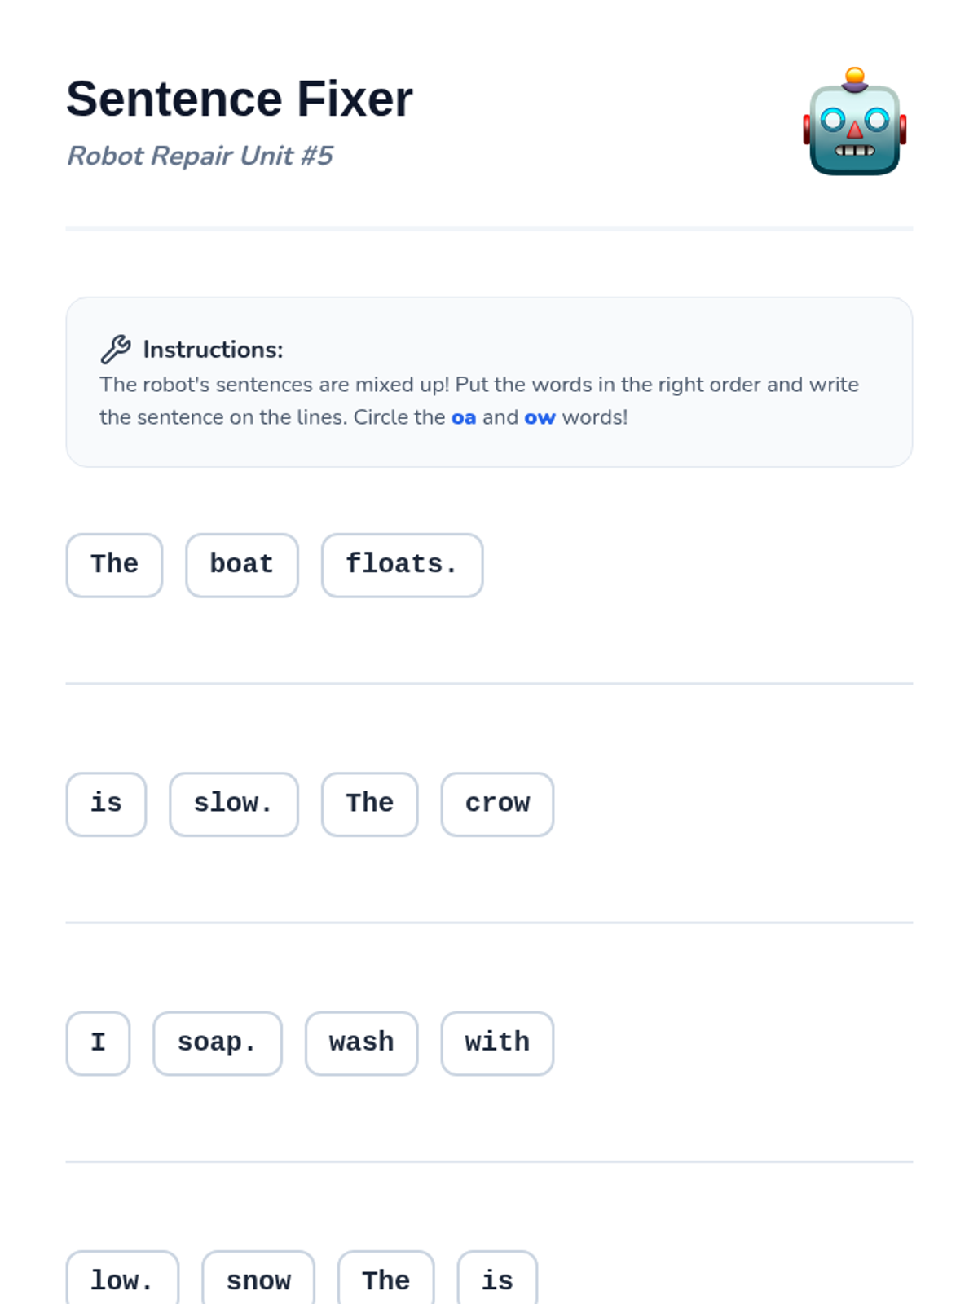Tap the 'is' tile after snow row's The
The image size is (978, 1304).
497,1280
